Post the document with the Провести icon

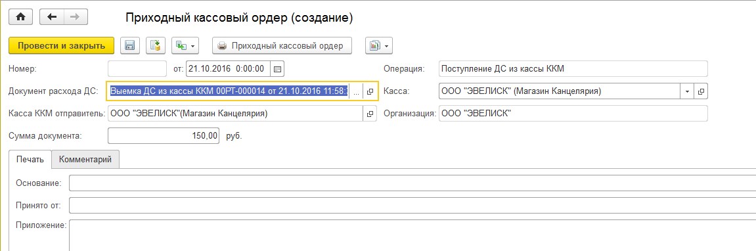155,46
